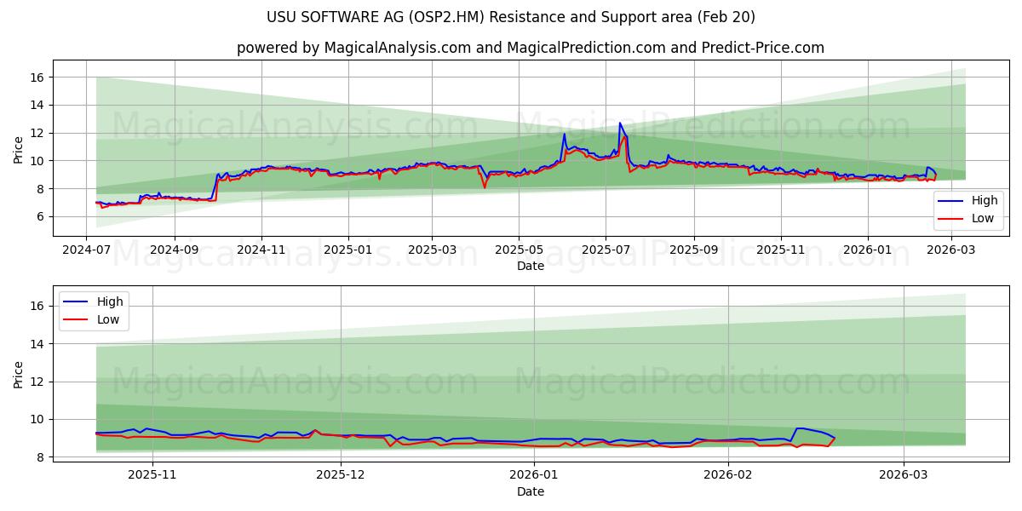Click the "2026-03" tick label on lower chart

click(x=905, y=475)
